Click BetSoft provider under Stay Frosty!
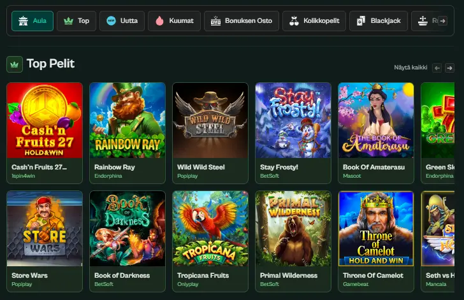Image resolution: width=464 pixels, height=300 pixels. point(270,176)
